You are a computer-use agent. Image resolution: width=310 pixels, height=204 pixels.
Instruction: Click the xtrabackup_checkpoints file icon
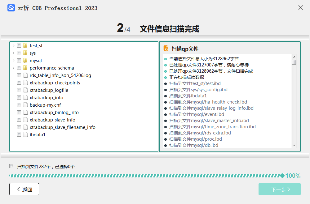25,83
